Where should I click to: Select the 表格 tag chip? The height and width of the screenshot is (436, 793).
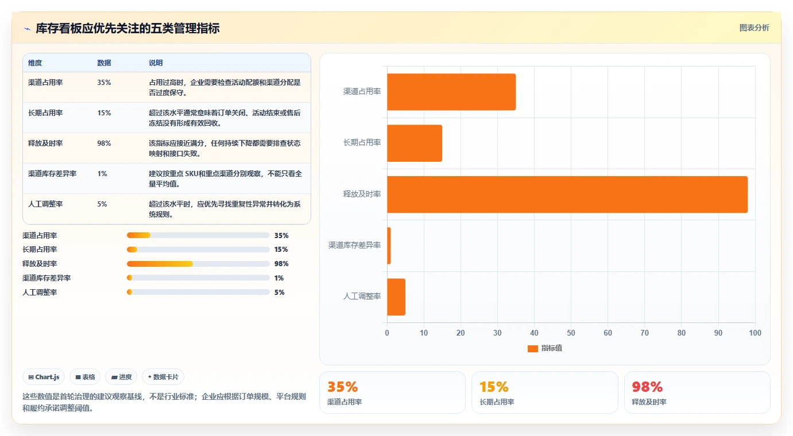[x=85, y=377]
